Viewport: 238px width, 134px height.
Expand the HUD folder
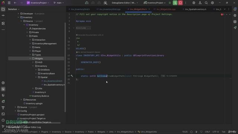tap(33, 62)
